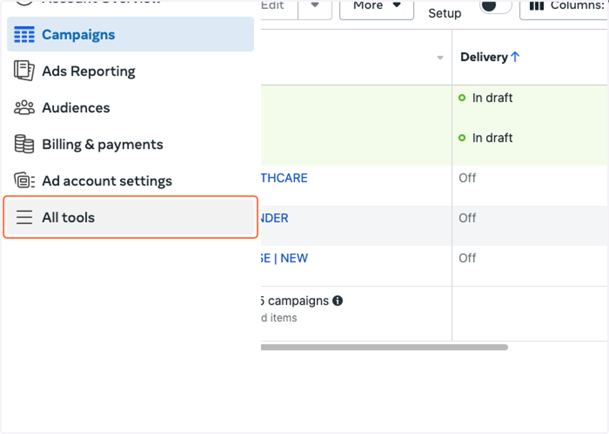Click the Ad account settings icon
The height and width of the screenshot is (434, 609).
24,180
